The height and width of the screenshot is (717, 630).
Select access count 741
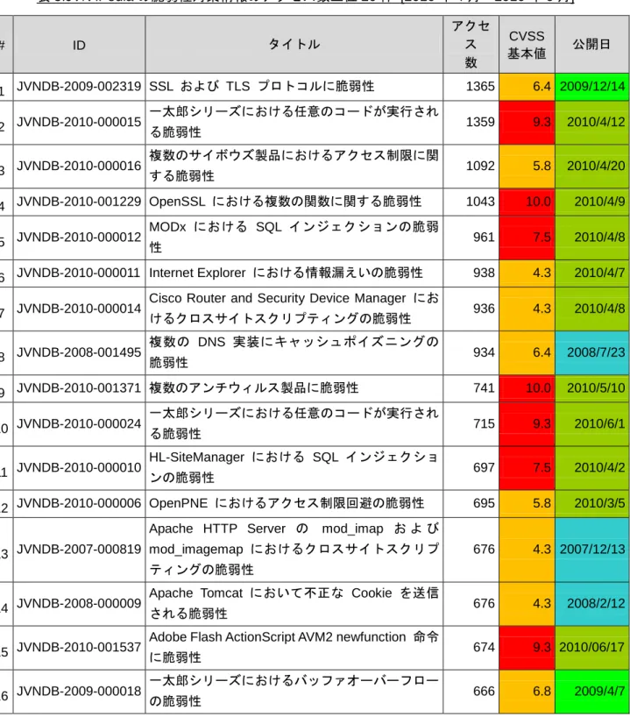tap(471, 388)
